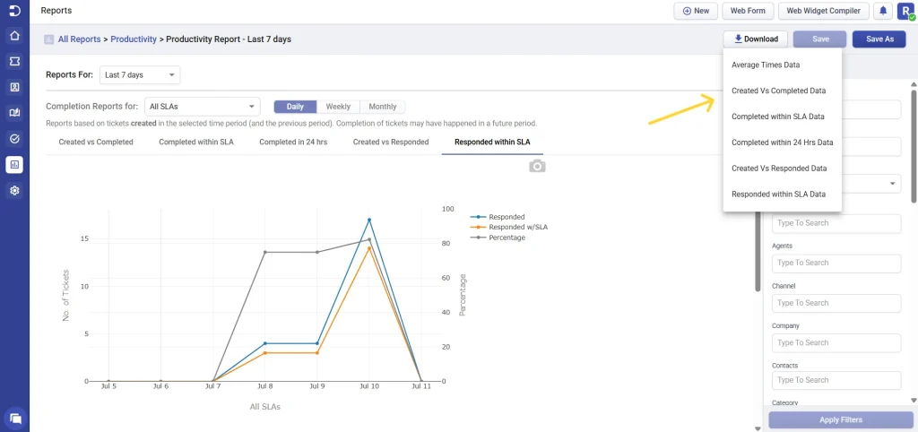Open the Tickets icon in sidebar
The height and width of the screenshot is (432, 918).
(14, 62)
